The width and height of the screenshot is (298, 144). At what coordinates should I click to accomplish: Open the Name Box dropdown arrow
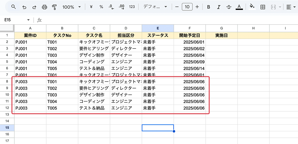pyautogui.click(x=29, y=20)
